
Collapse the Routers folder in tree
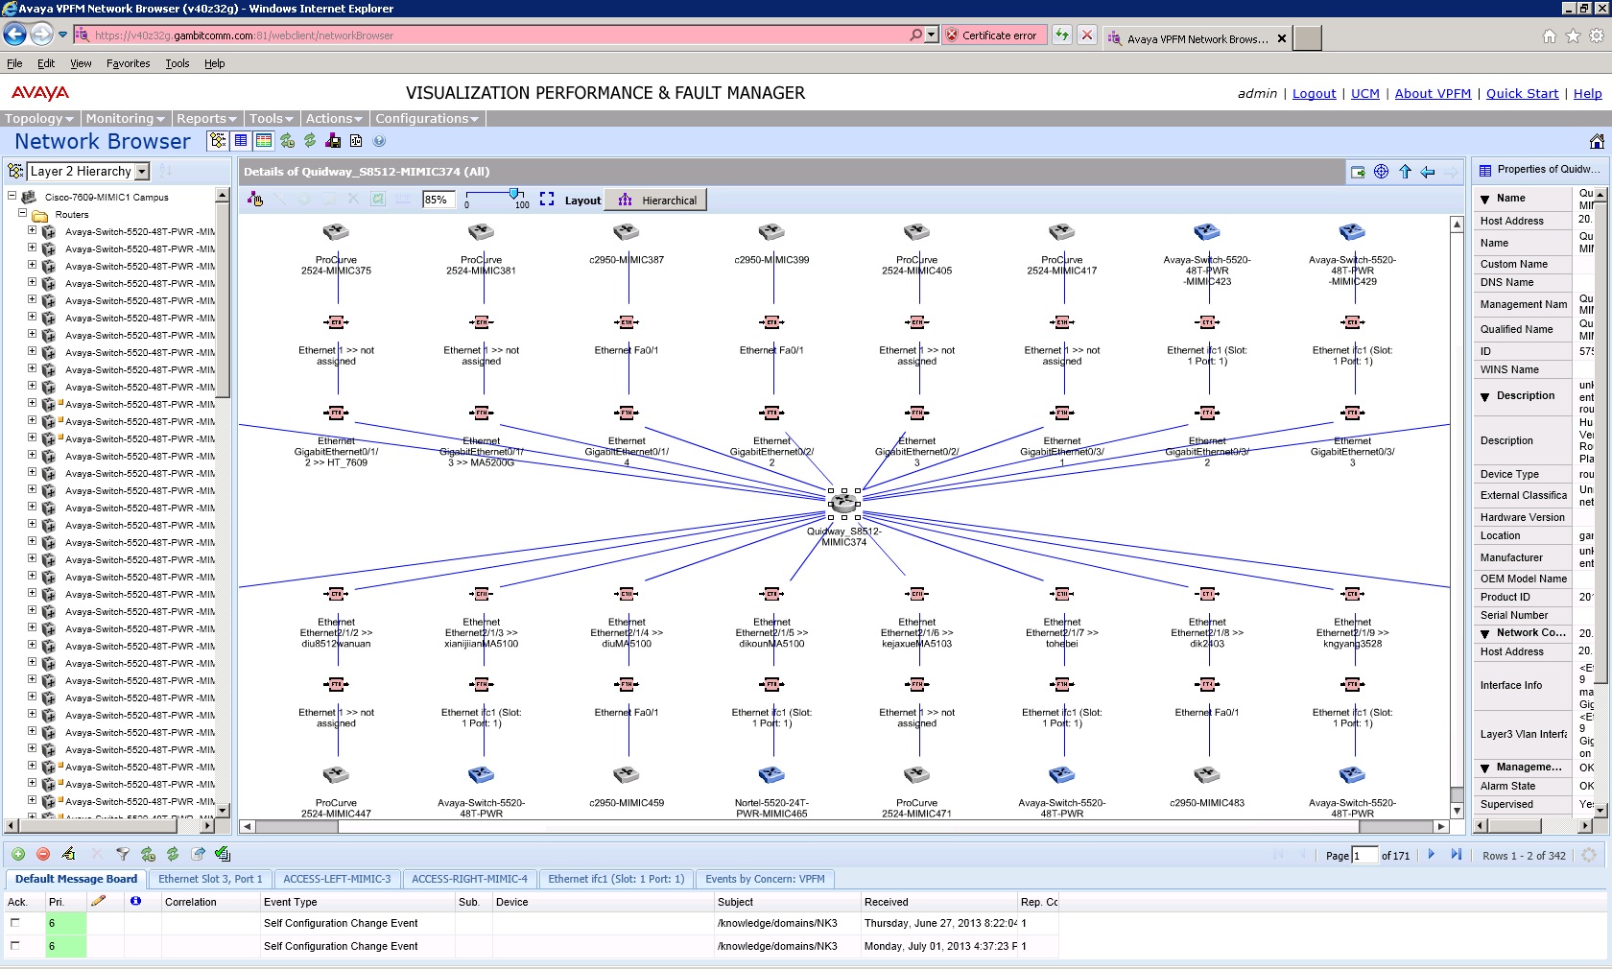tap(22, 213)
